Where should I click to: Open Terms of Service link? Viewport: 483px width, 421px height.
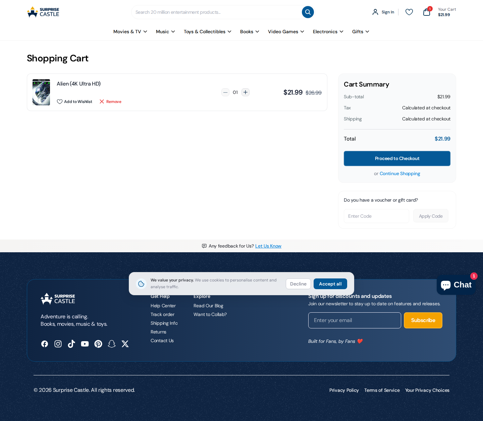[382, 390]
